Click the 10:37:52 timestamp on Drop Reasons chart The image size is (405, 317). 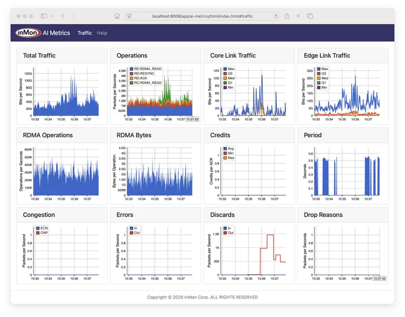[x=379, y=278]
